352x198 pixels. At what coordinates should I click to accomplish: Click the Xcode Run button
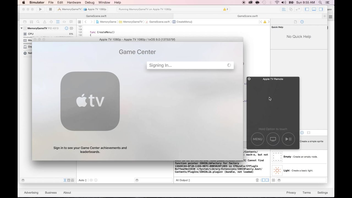point(40,9)
